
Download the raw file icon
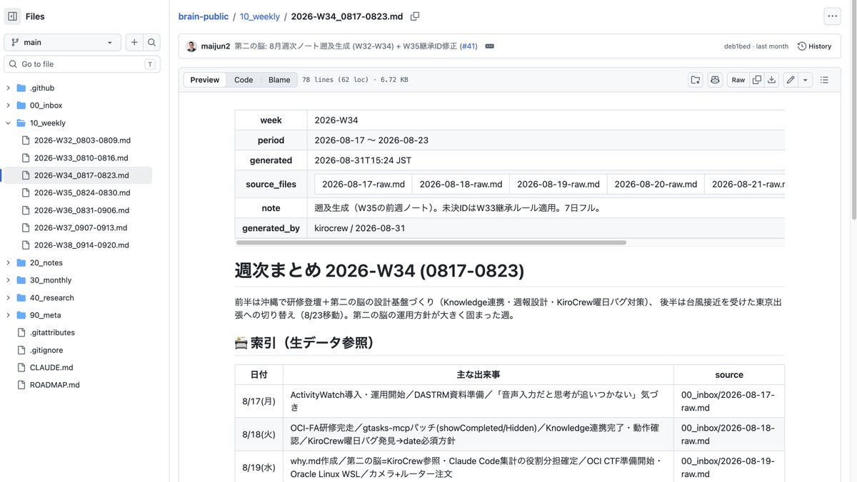[x=771, y=80]
